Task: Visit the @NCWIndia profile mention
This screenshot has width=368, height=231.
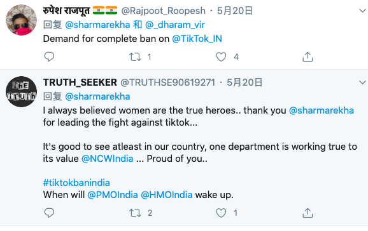Action: (107, 159)
